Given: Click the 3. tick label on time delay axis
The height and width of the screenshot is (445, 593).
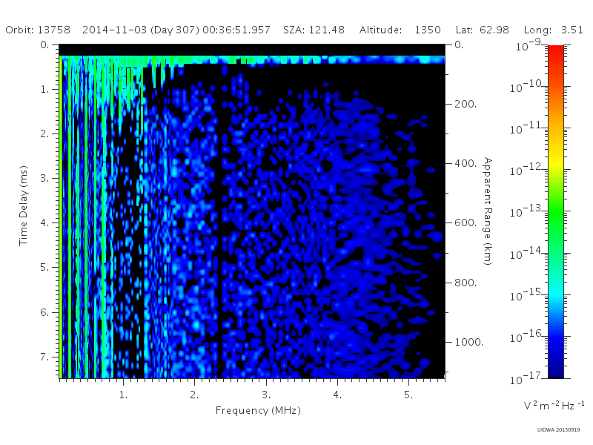Looking at the screenshot, I should 44,178.
